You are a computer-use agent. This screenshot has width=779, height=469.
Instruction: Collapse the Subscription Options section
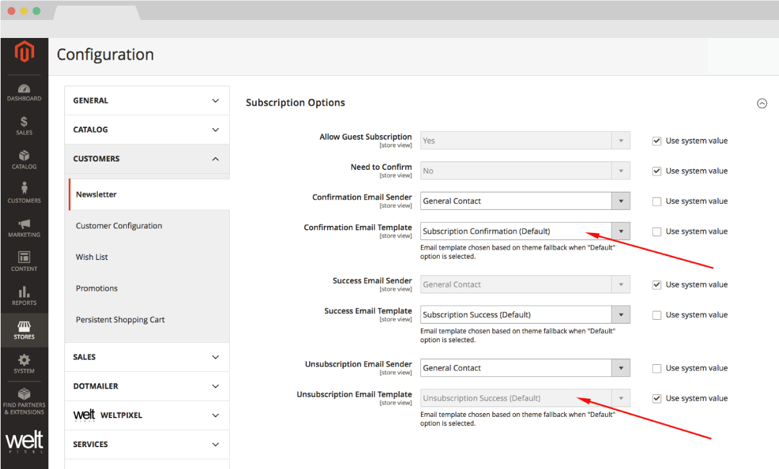pos(762,103)
